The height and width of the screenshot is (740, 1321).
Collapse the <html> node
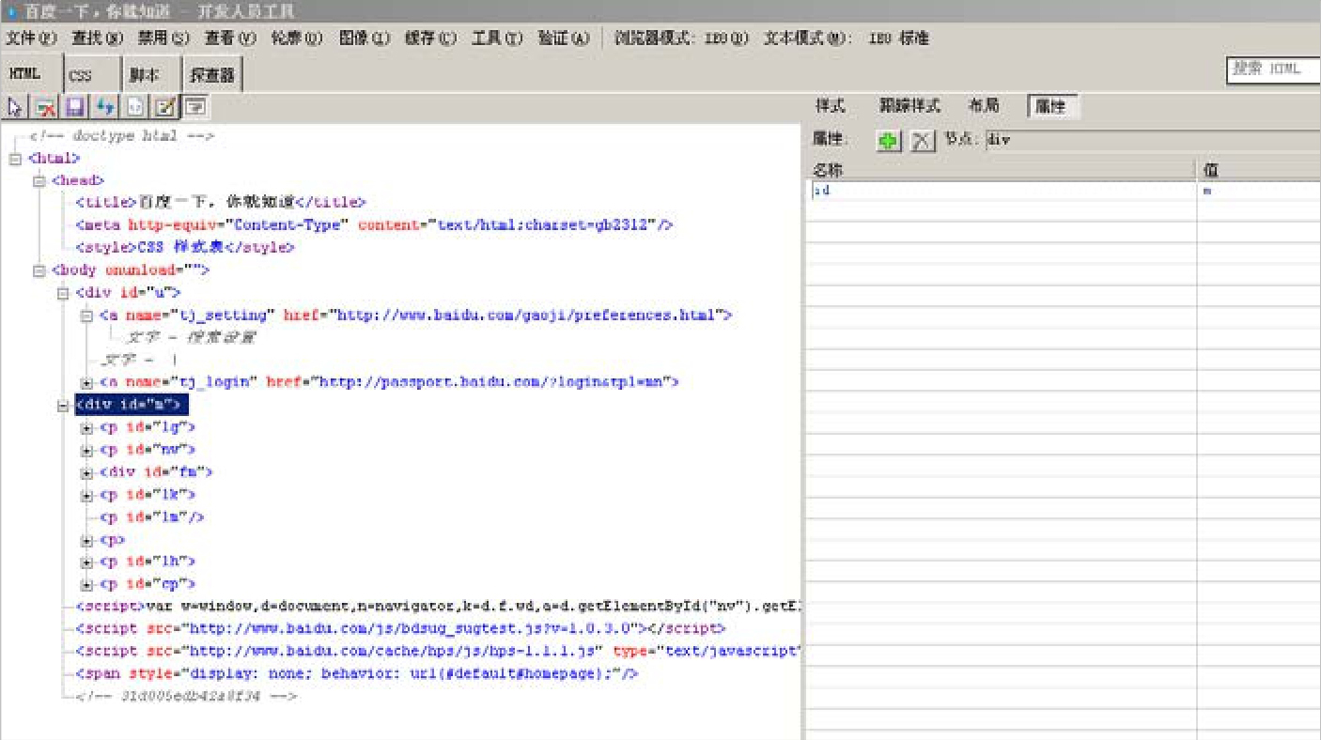(x=14, y=159)
